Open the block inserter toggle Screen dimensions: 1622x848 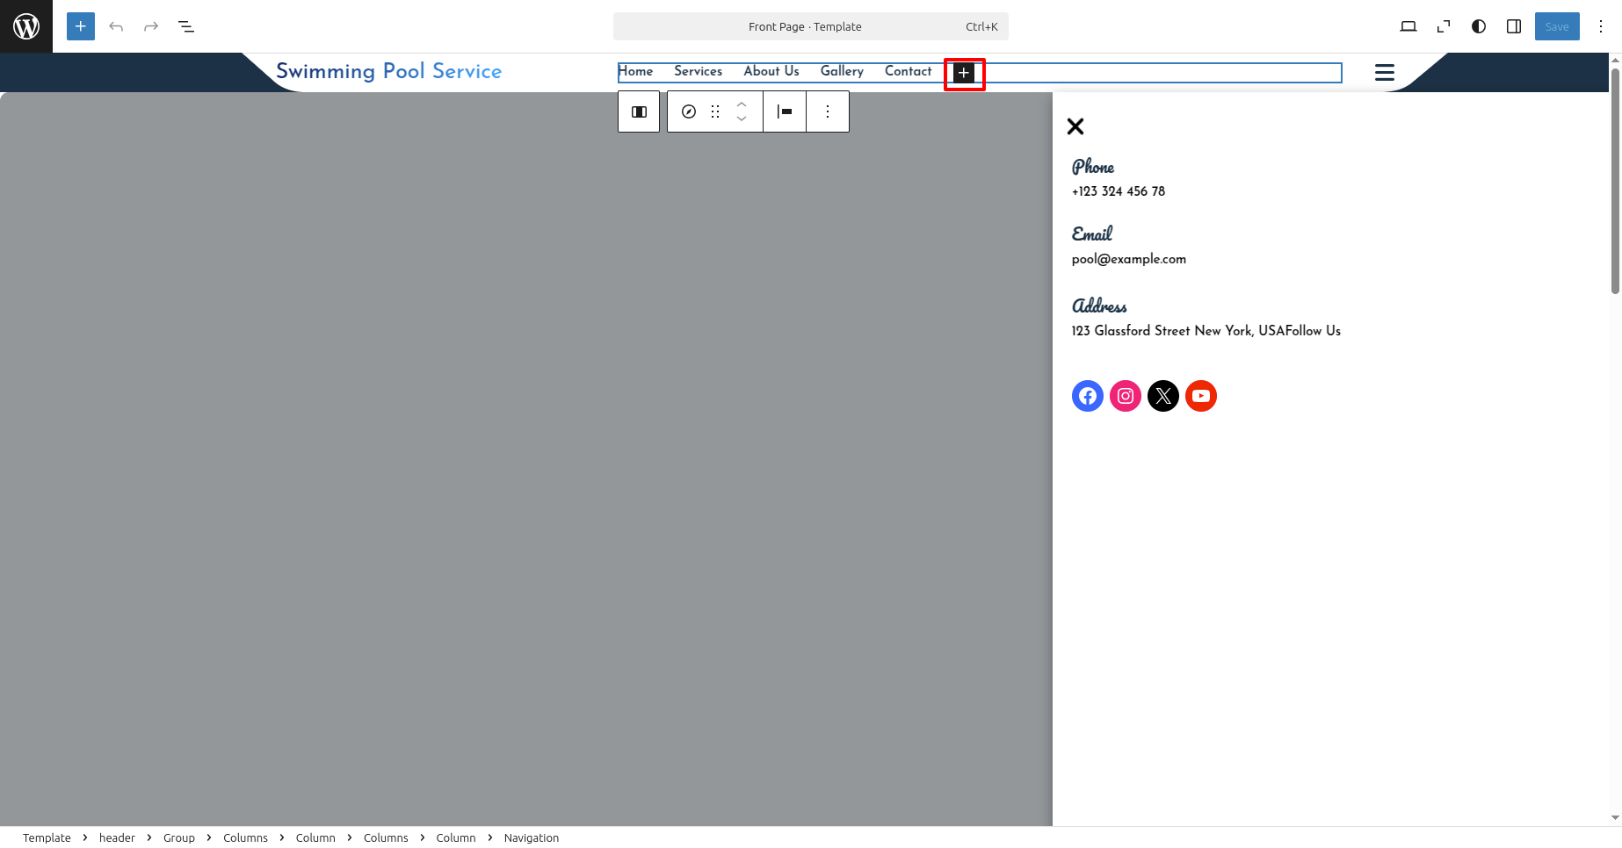tap(81, 26)
